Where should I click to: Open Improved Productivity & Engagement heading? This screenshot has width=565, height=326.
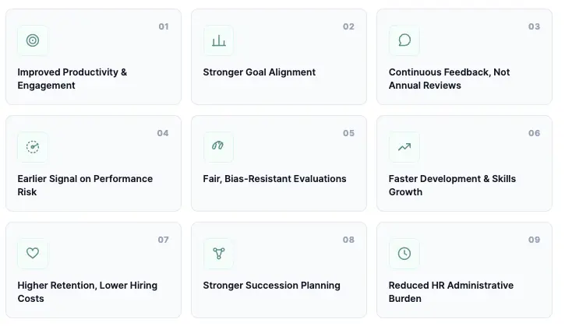(72, 79)
